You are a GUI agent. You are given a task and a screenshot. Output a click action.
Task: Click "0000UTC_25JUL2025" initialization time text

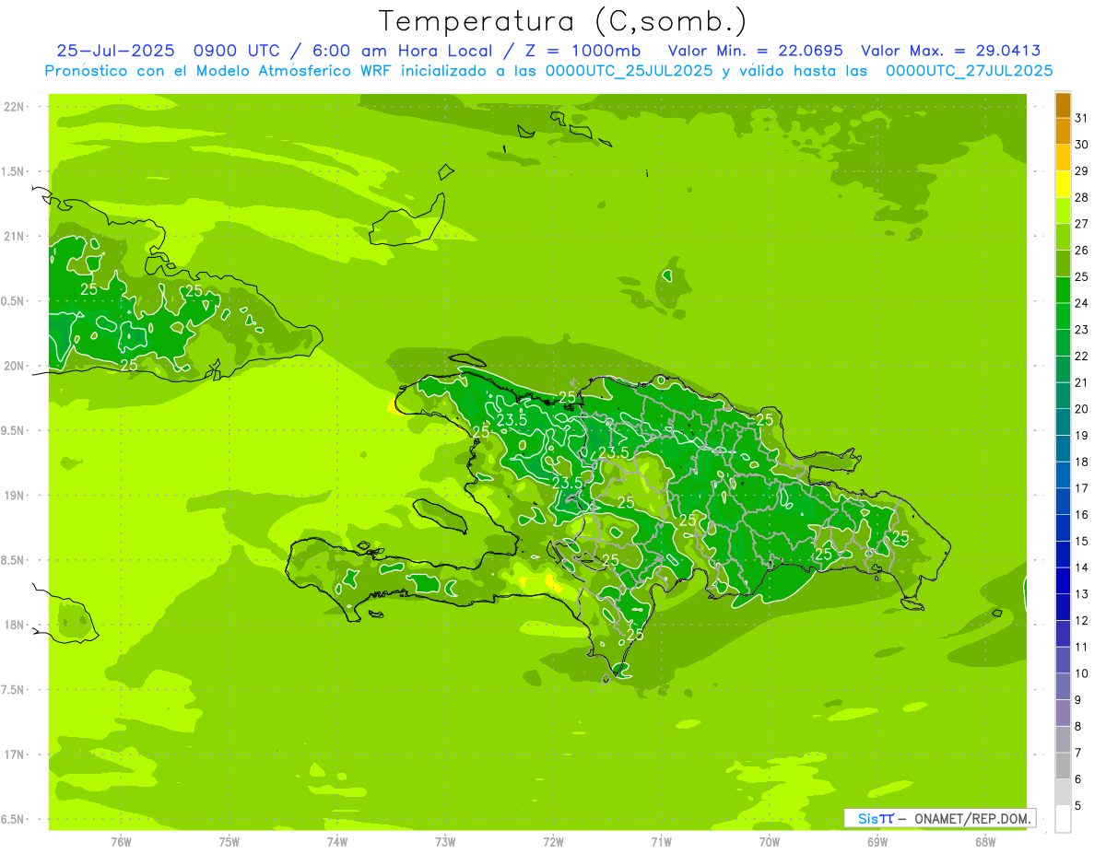pyautogui.click(x=629, y=71)
